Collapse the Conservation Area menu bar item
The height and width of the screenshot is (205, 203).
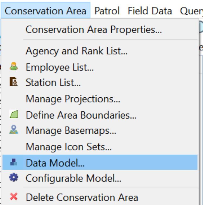46,11
